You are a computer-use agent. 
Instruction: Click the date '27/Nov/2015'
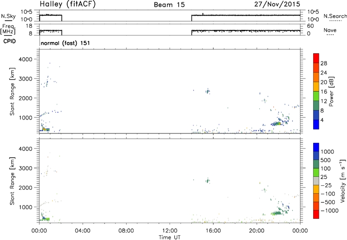click(277, 4)
